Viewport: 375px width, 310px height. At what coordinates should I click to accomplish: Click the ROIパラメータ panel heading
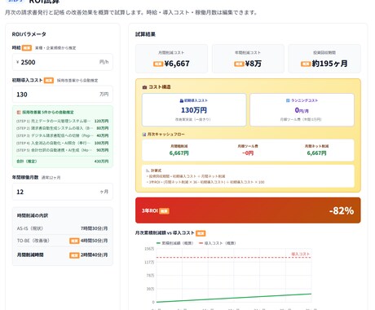29,34
